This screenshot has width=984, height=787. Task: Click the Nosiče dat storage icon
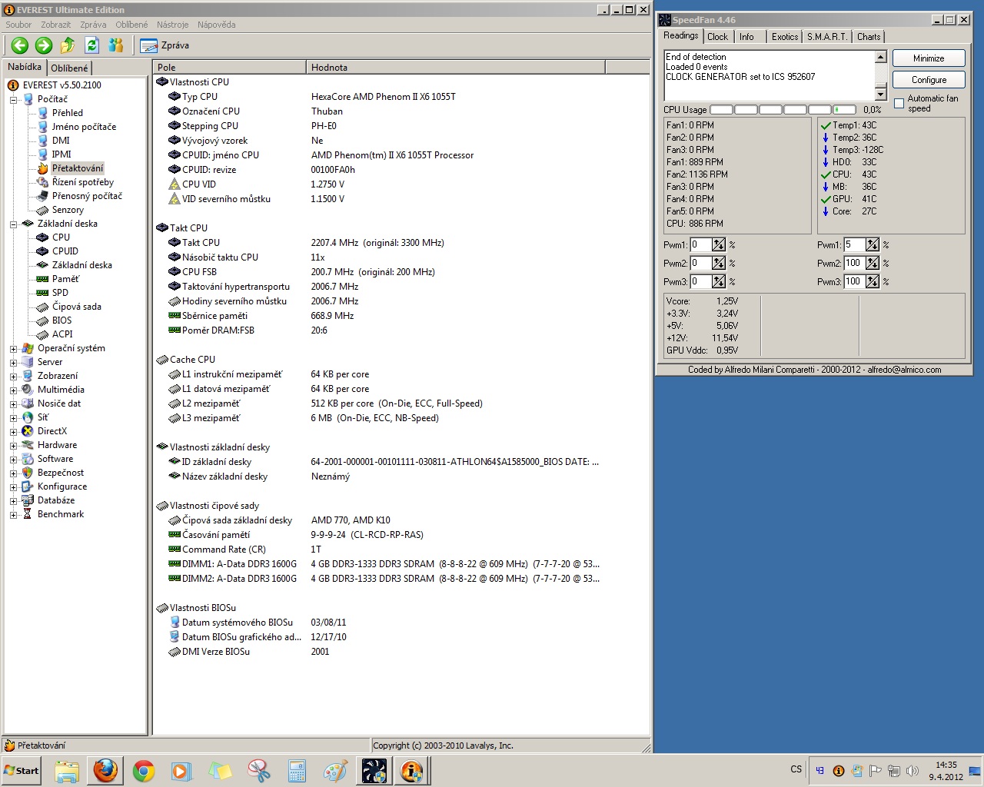pos(28,403)
